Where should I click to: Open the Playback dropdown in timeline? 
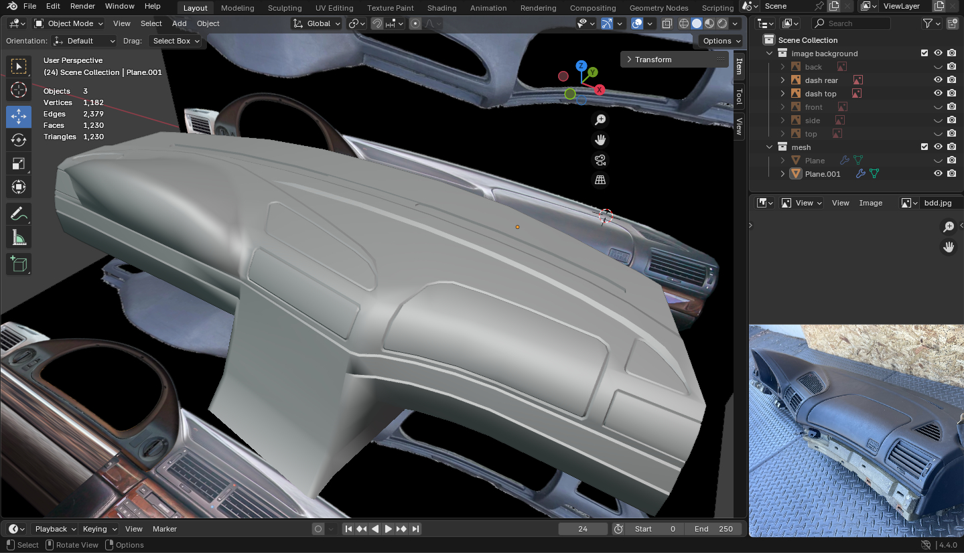pyautogui.click(x=55, y=529)
